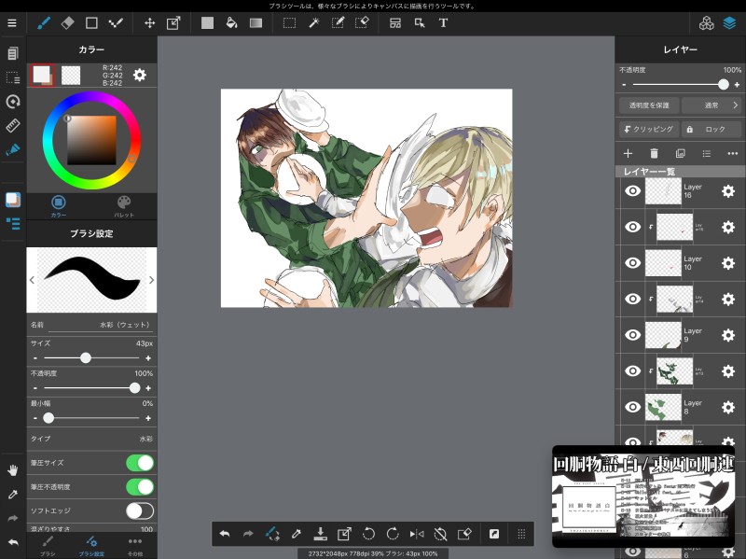
Task: Open Layer 9 settings gear
Action: click(x=728, y=335)
